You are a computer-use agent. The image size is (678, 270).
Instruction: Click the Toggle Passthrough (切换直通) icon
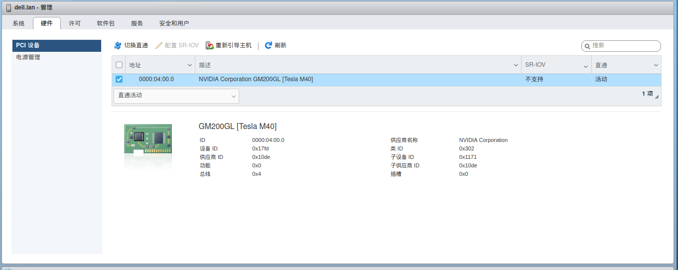click(x=118, y=45)
